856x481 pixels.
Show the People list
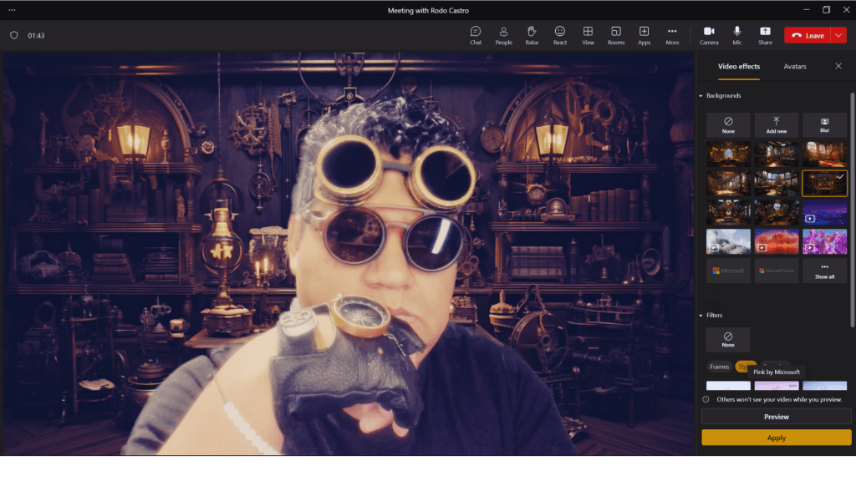(x=503, y=35)
